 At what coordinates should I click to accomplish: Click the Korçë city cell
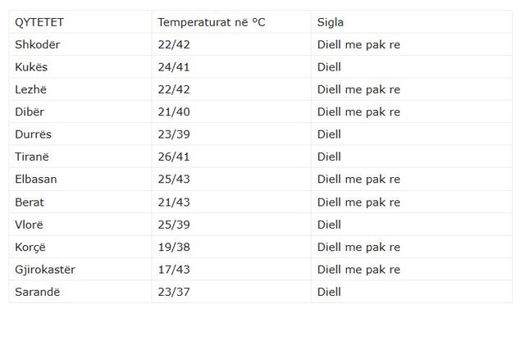coord(31,247)
